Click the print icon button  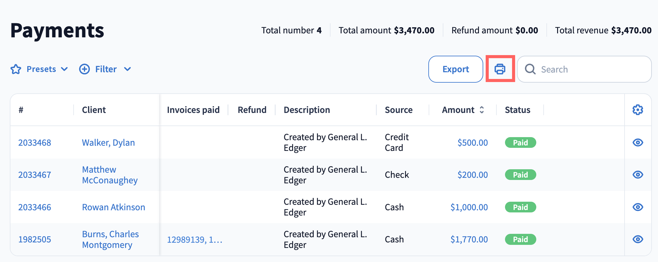(x=500, y=69)
